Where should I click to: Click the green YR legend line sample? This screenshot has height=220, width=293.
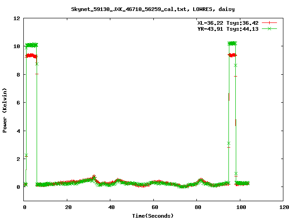point(269,28)
